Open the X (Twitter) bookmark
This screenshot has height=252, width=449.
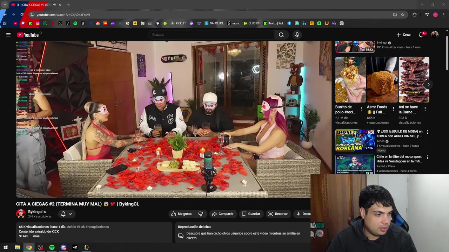click(60, 23)
